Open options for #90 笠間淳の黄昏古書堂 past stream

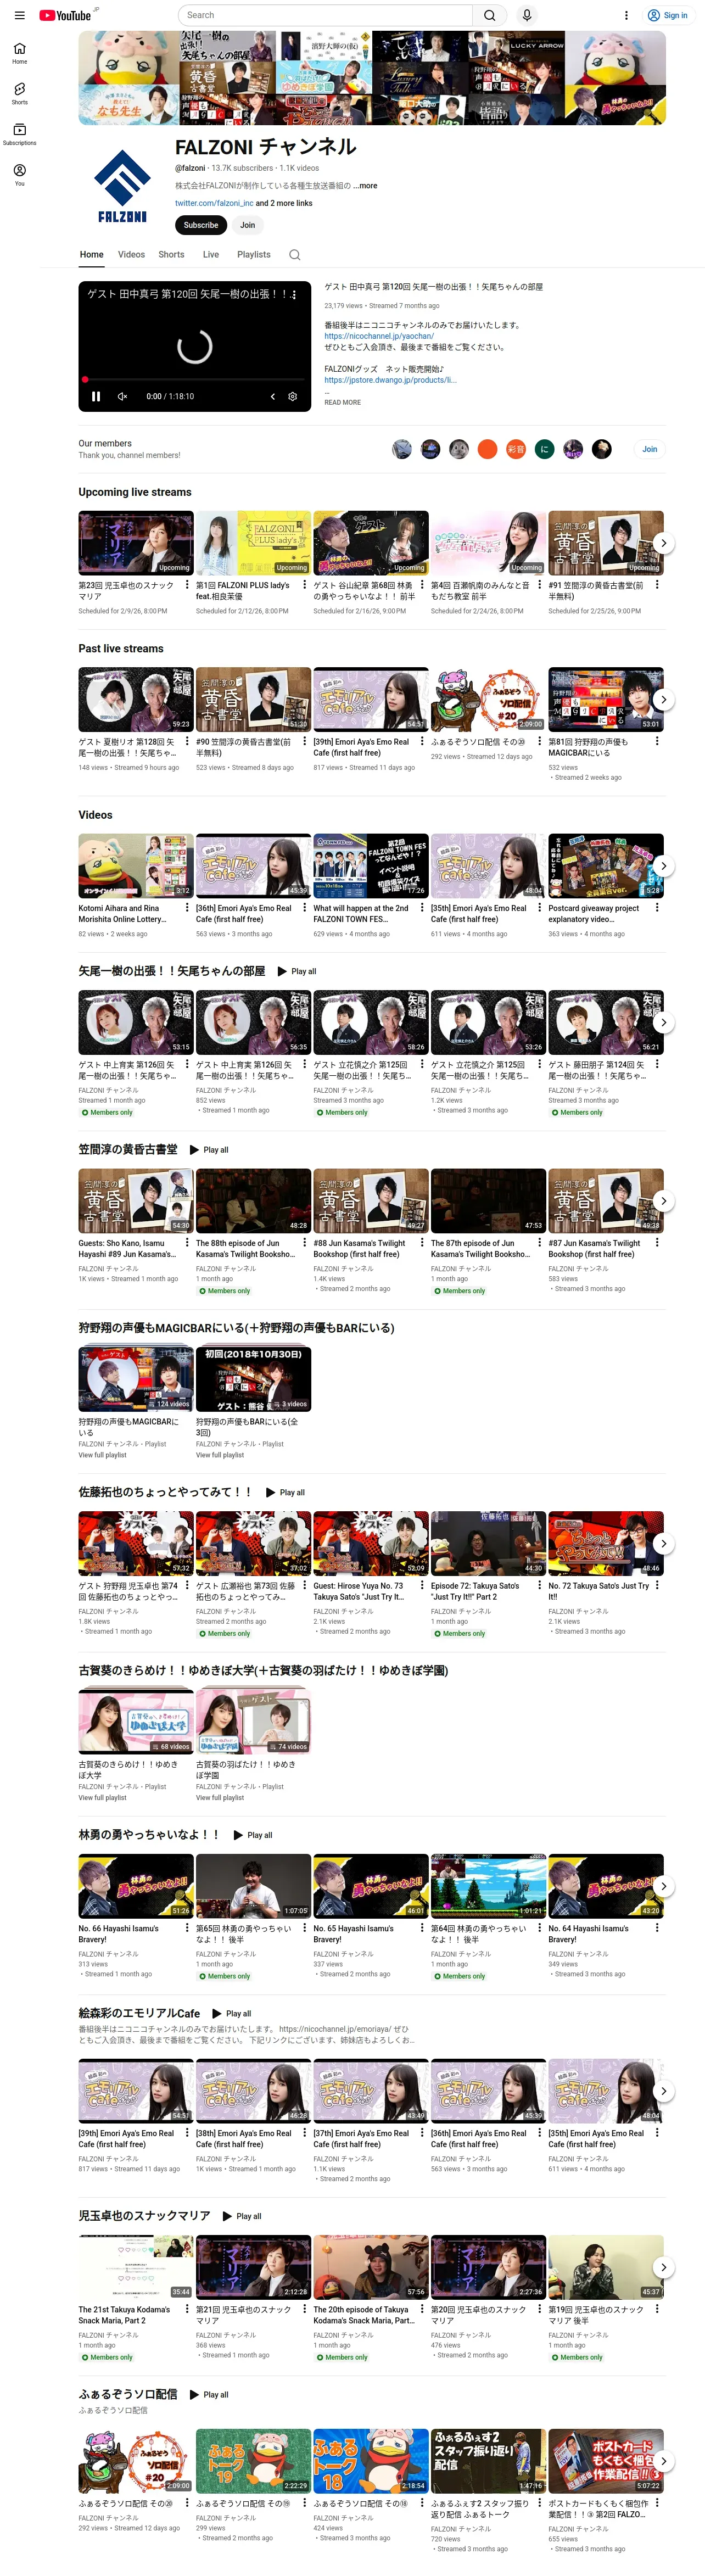304,741
